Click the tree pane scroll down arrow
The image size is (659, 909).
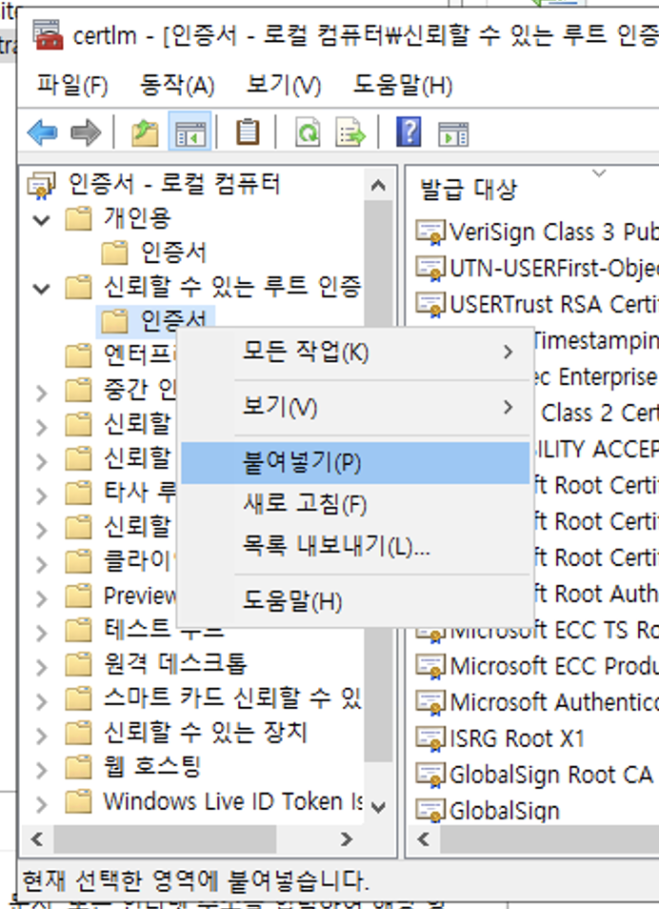[x=378, y=807]
